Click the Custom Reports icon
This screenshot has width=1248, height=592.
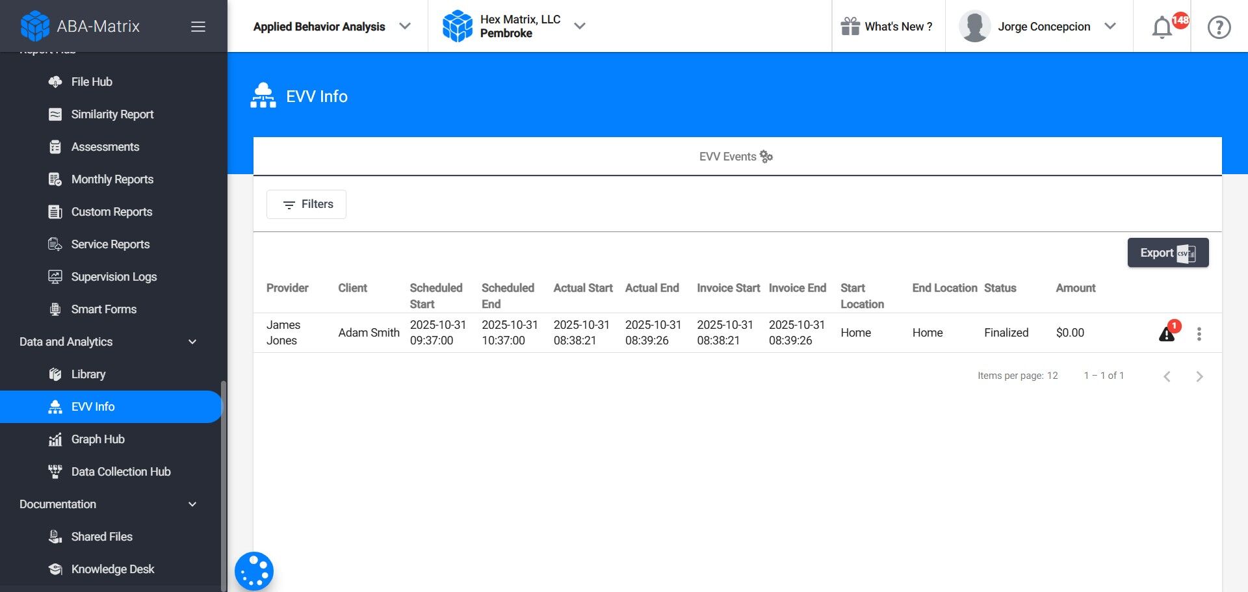click(55, 212)
